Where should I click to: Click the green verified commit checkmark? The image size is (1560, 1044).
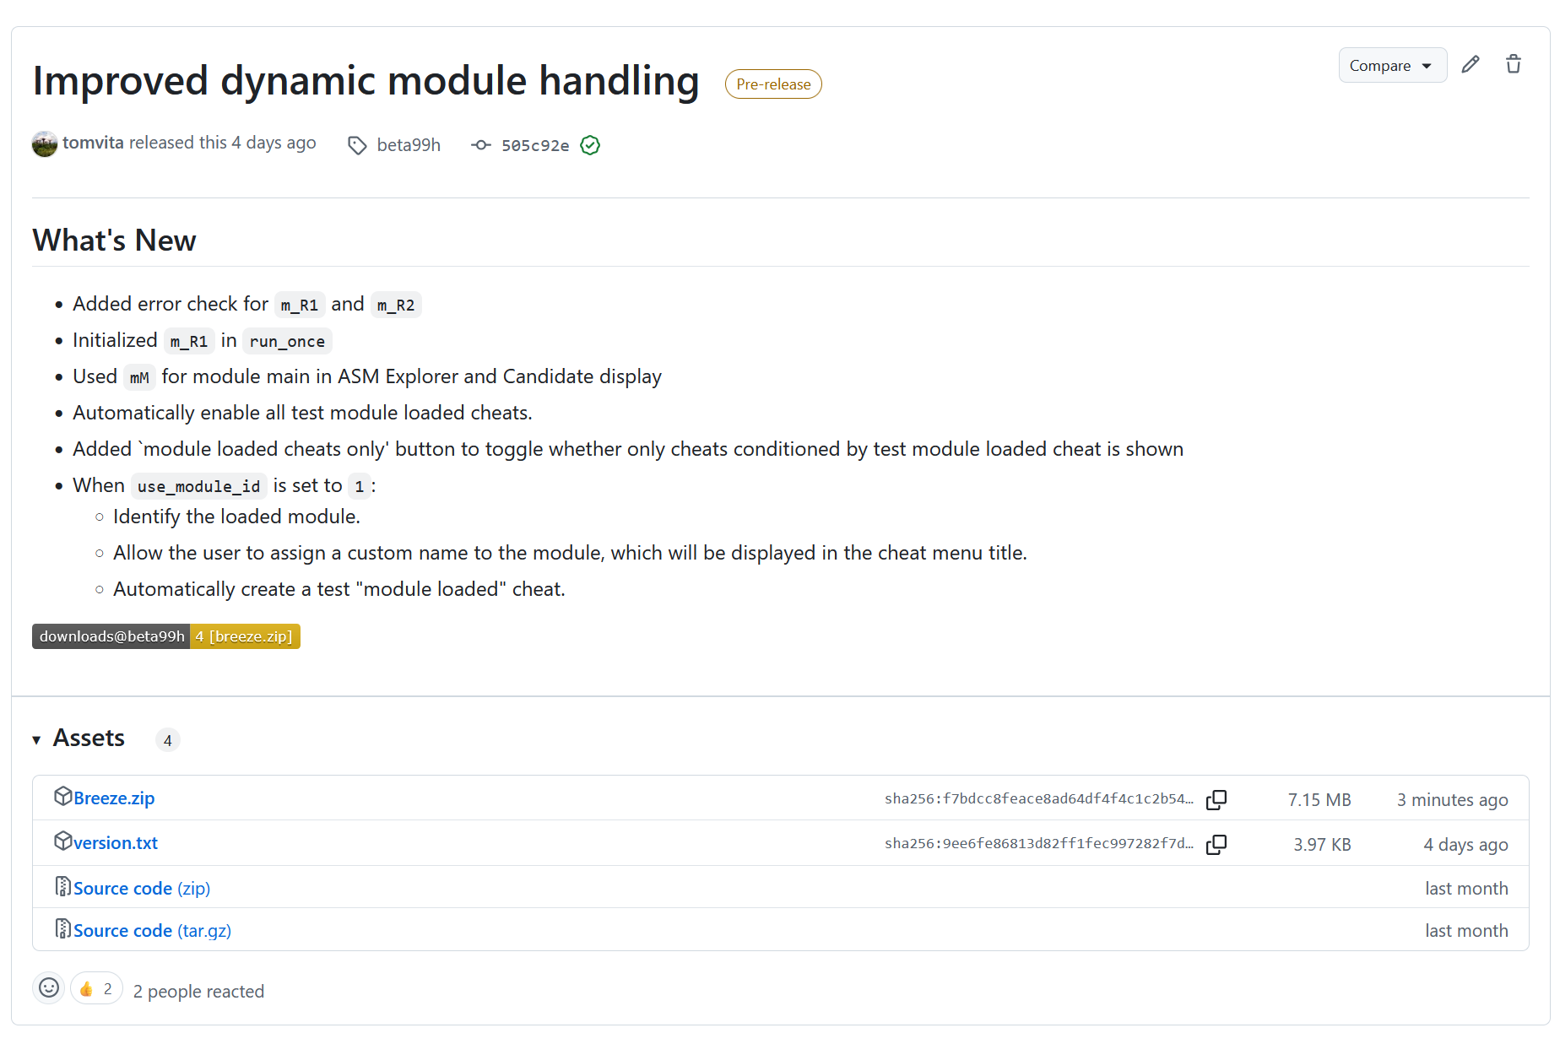tap(590, 145)
